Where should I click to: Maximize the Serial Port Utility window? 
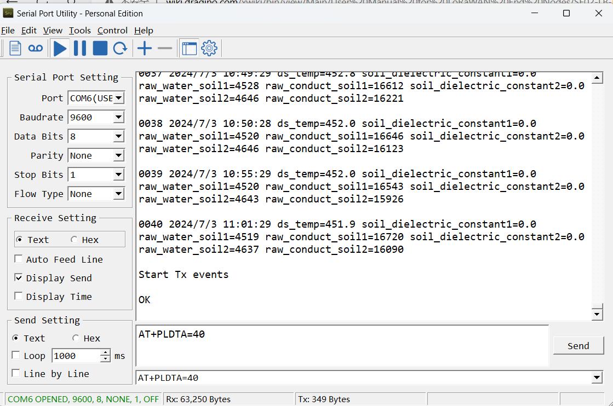coord(566,13)
